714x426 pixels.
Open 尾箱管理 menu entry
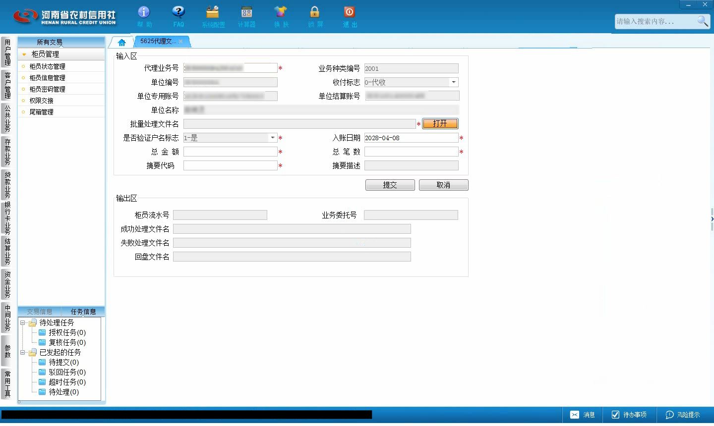coord(61,112)
